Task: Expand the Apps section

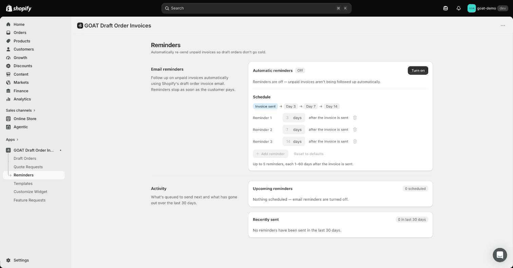Action: (12, 139)
